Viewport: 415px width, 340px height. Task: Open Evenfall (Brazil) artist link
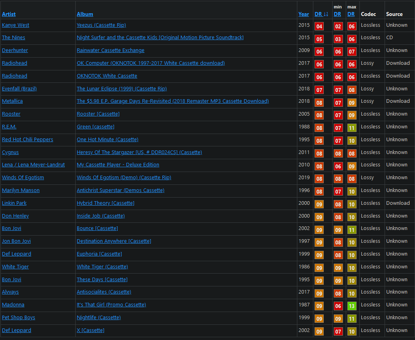[x=19, y=89]
